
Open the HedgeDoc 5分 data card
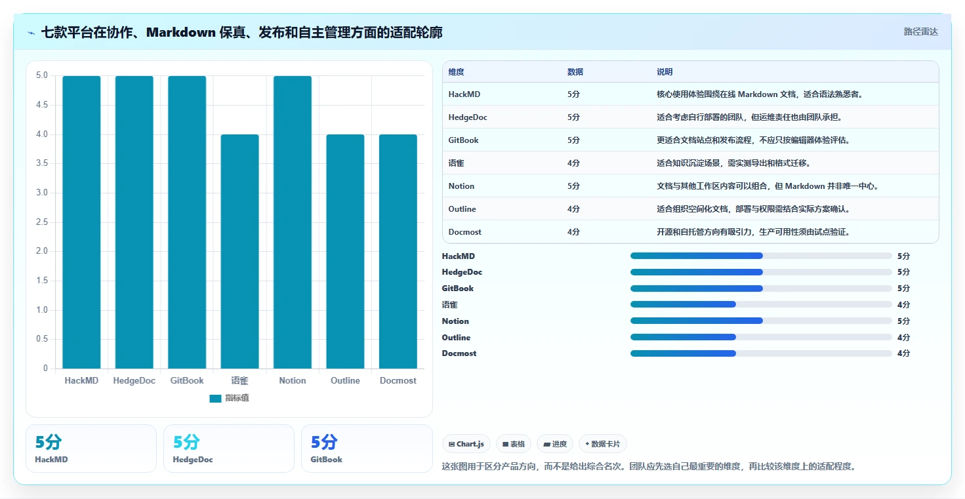click(x=229, y=449)
